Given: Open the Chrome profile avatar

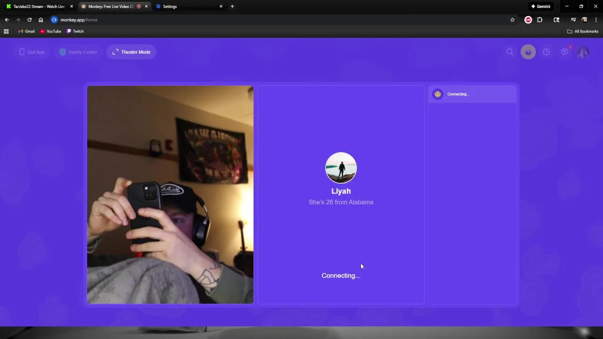Looking at the screenshot, I should click(x=585, y=20).
